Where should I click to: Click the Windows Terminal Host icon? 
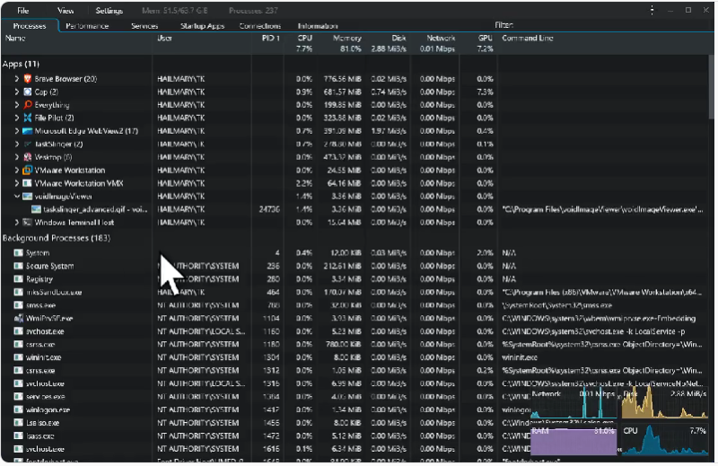(28, 223)
